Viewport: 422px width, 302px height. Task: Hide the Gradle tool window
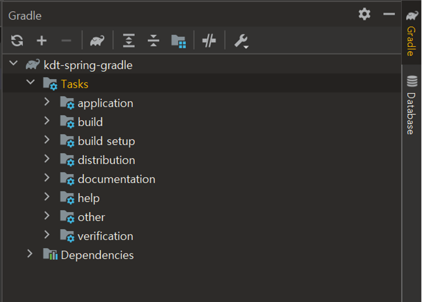(x=389, y=14)
